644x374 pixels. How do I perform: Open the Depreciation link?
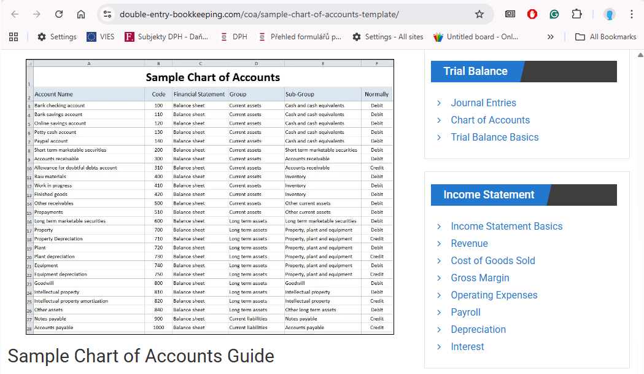pos(478,330)
